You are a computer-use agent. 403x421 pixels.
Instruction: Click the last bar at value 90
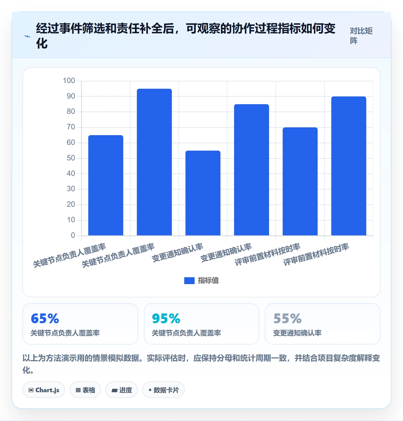click(x=349, y=166)
